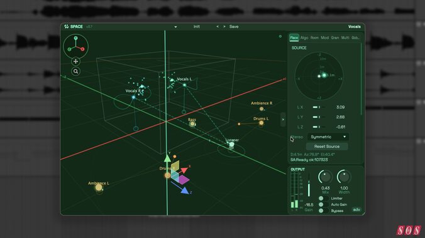The height and width of the screenshot is (238, 425).
Task: Select the Vocals R source node
Action: coord(133,97)
